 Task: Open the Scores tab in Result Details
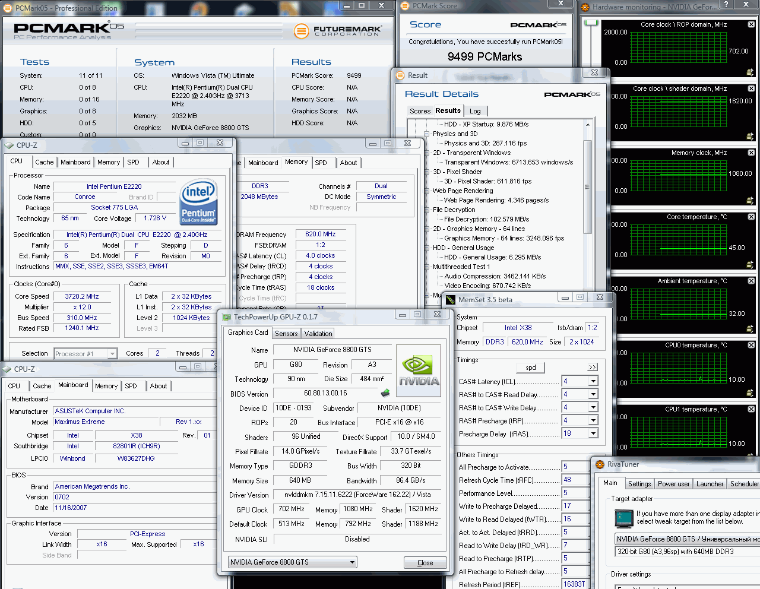tap(420, 111)
